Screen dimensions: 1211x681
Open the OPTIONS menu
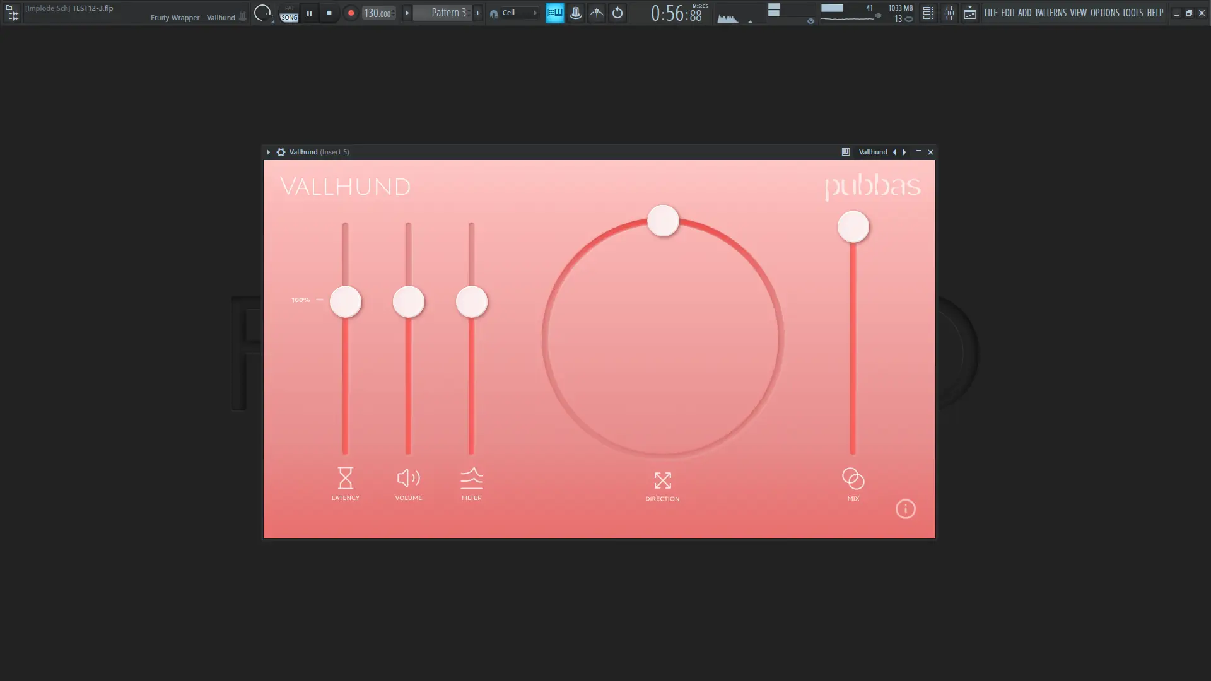coord(1104,13)
